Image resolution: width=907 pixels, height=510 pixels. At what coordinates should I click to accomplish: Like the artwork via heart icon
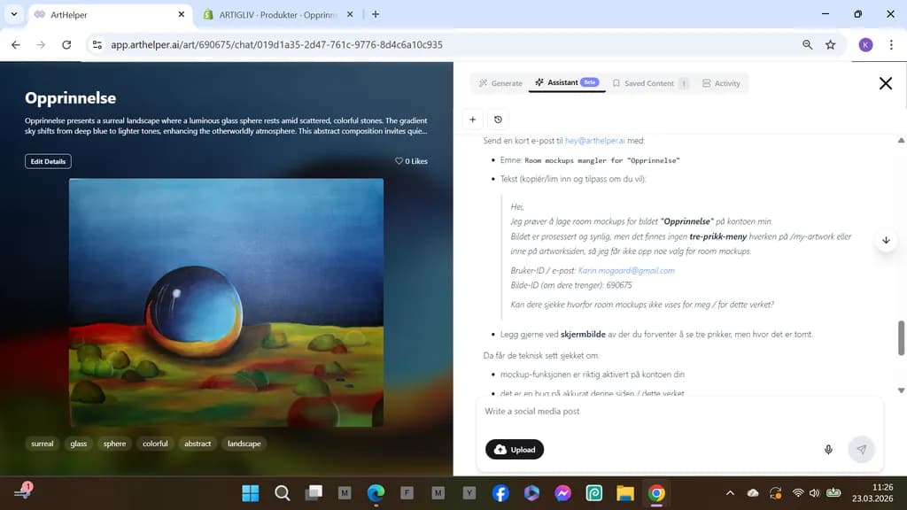click(399, 161)
